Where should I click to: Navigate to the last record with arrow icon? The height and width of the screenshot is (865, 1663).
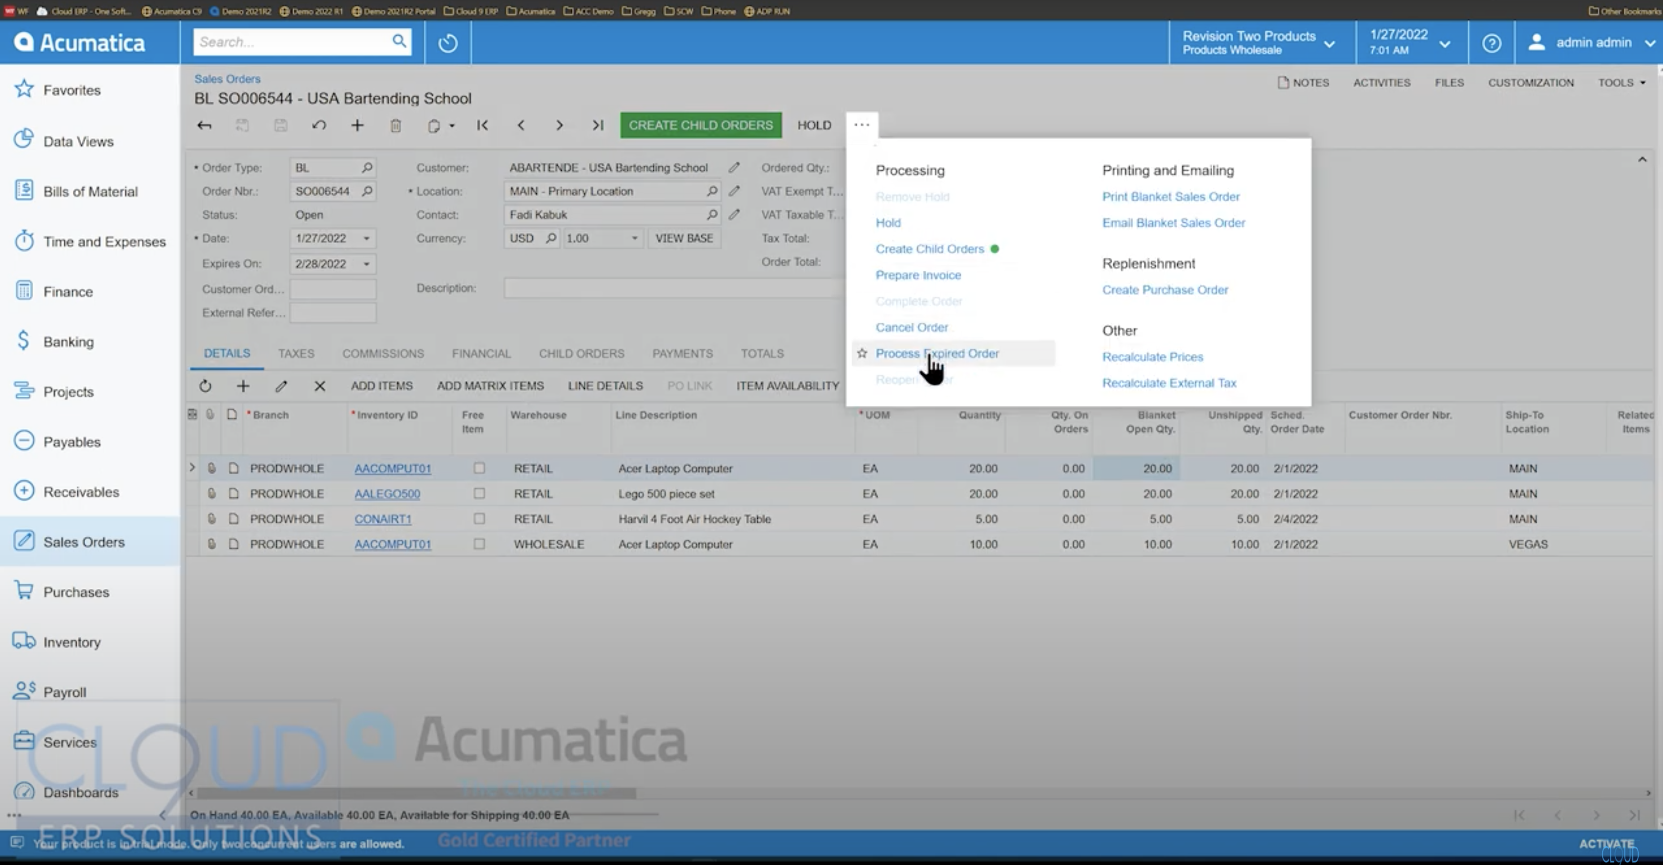[596, 125]
